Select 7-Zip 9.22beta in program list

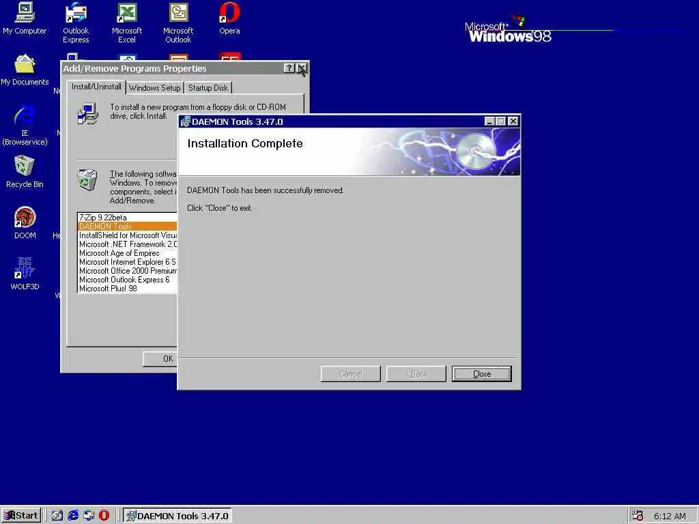[x=128, y=218]
